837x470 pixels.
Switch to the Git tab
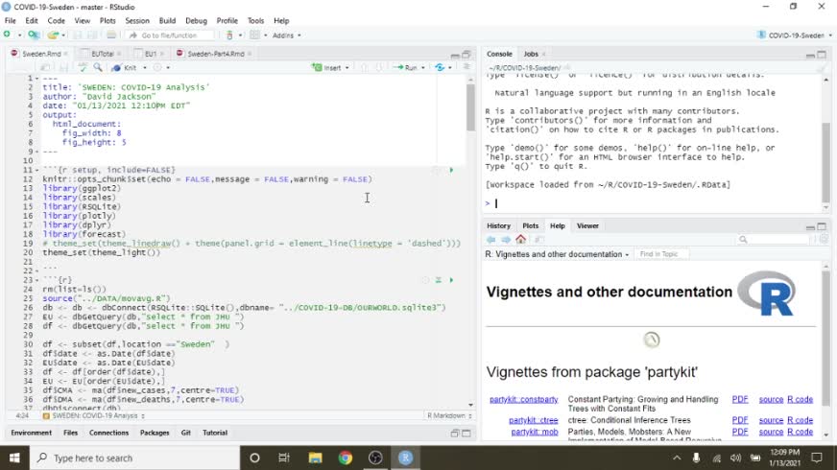(186, 433)
